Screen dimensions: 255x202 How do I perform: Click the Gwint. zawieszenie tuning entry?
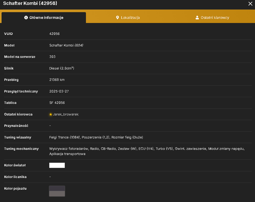point(191,149)
